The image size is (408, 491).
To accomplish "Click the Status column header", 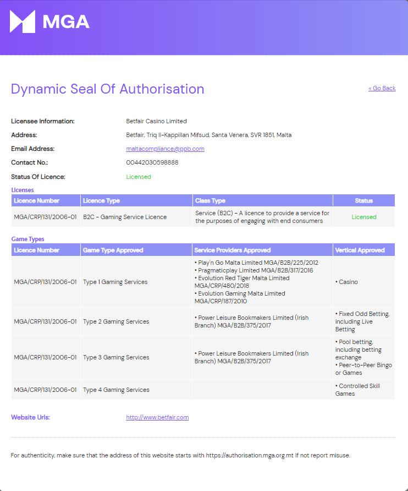I will point(364,201).
